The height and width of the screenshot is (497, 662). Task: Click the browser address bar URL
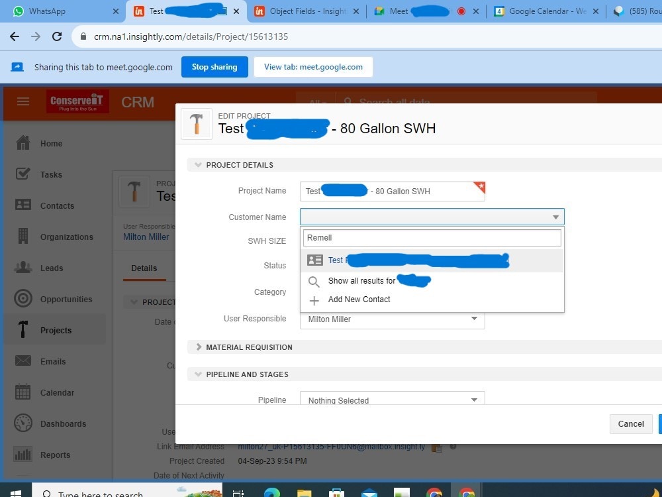(191, 36)
